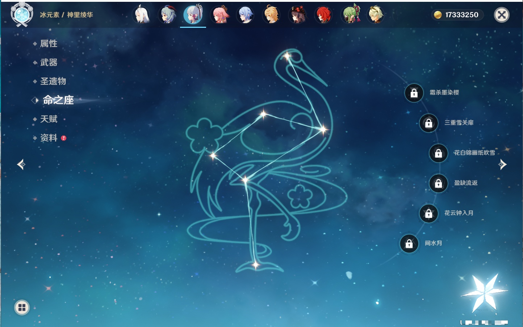Open the grid menu icon at bottom left
The image size is (523, 327).
click(x=22, y=307)
